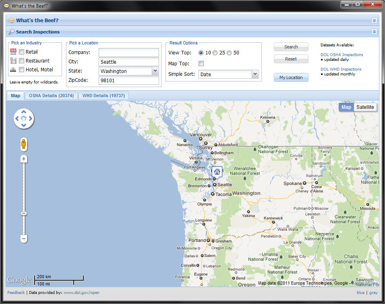Pan the map left with the arrow control

point(17,119)
